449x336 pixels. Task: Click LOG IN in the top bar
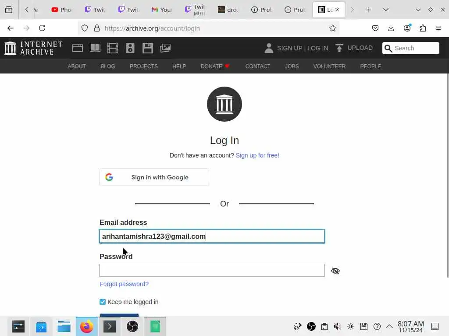[317, 48]
